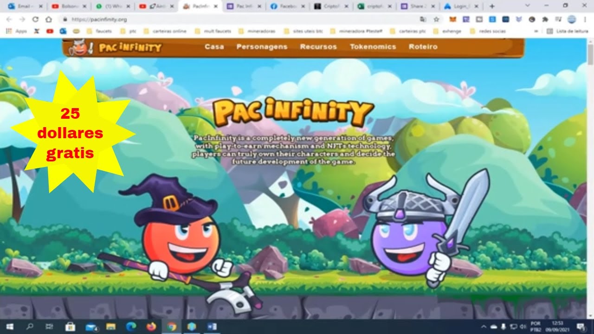Open the 'mineradoras' bookmark folder

pyautogui.click(x=258, y=31)
